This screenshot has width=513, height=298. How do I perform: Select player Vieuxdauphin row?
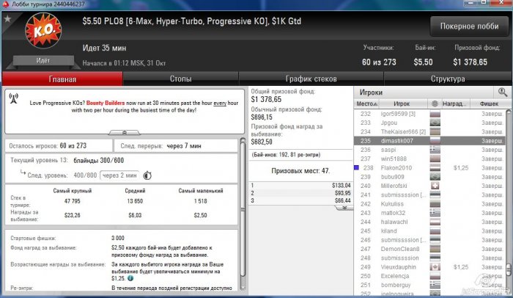tap(429, 267)
